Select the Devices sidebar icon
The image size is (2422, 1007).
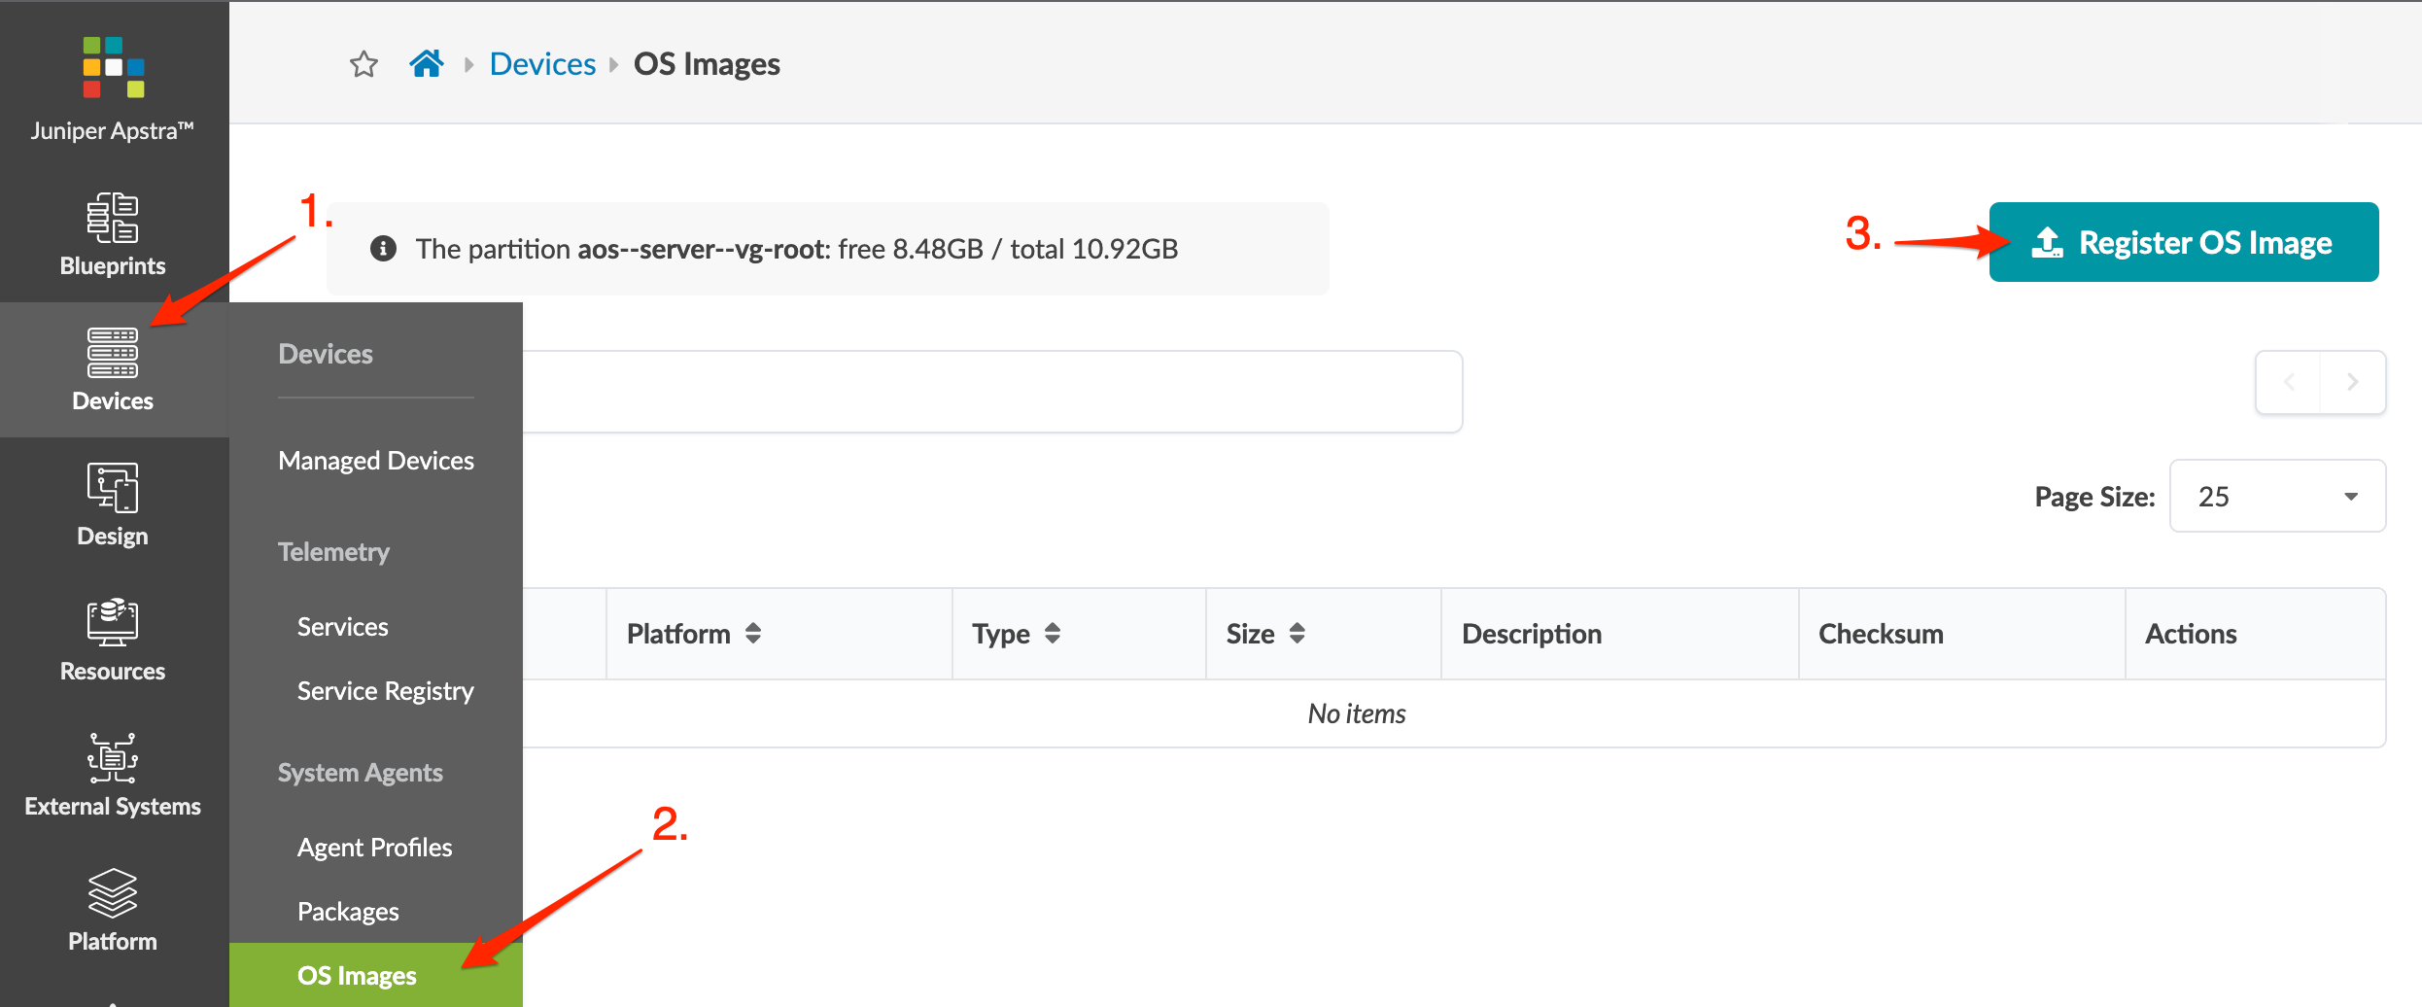(x=113, y=369)
